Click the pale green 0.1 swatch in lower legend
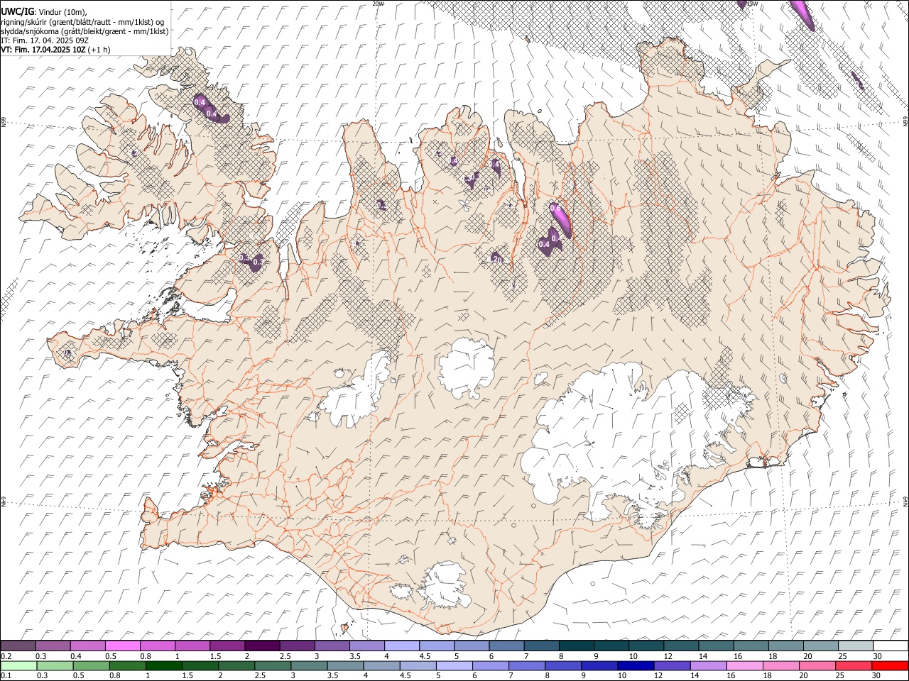 (18, 665)
